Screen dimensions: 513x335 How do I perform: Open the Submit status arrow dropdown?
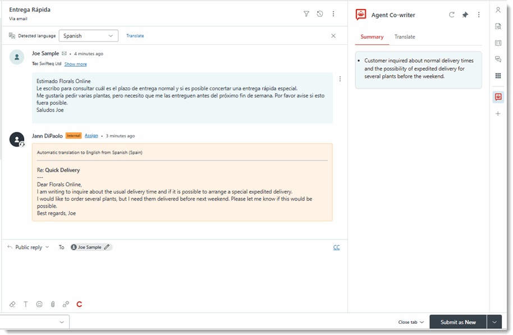[494, 322]
